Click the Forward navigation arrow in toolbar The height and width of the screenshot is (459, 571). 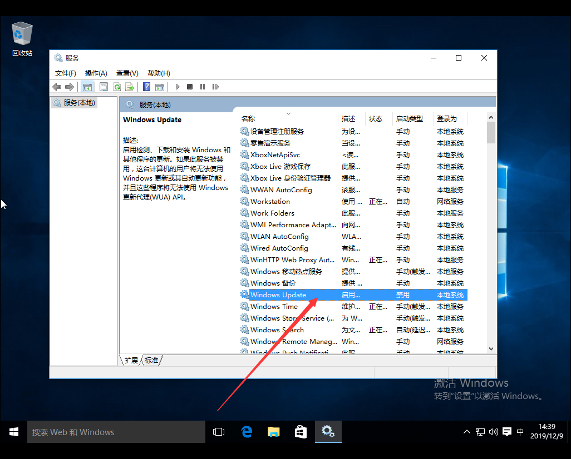[x=70, y=87]
